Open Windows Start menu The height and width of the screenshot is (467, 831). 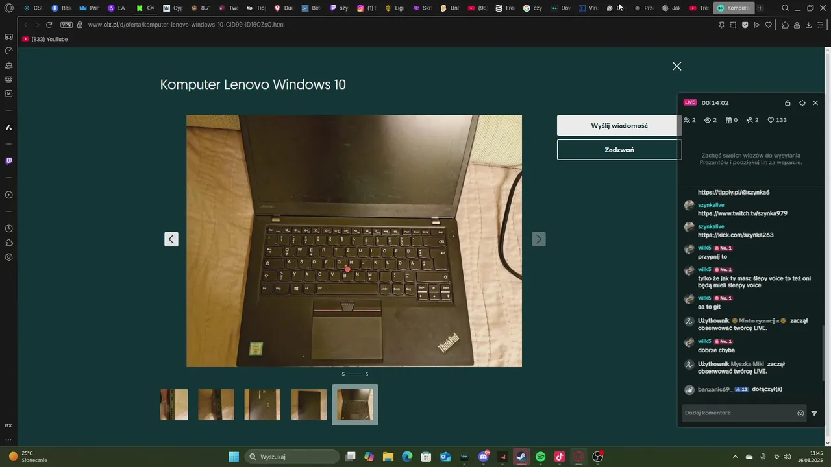[234, 457]
